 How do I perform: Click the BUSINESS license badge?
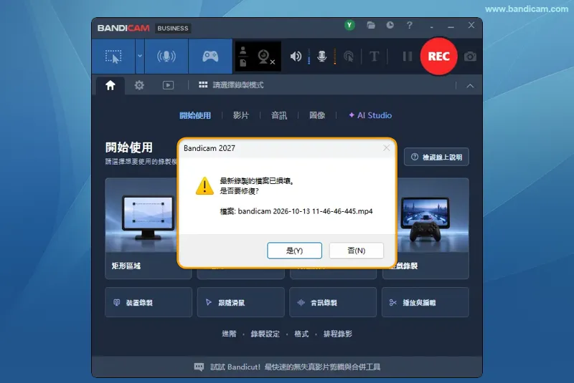coord(173,28)
